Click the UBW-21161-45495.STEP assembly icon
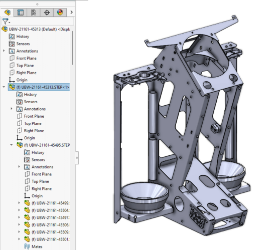 [20, 145]
